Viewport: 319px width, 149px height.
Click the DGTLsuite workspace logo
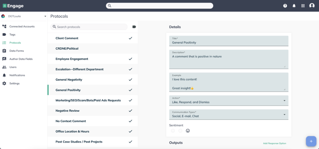point(3,16)
